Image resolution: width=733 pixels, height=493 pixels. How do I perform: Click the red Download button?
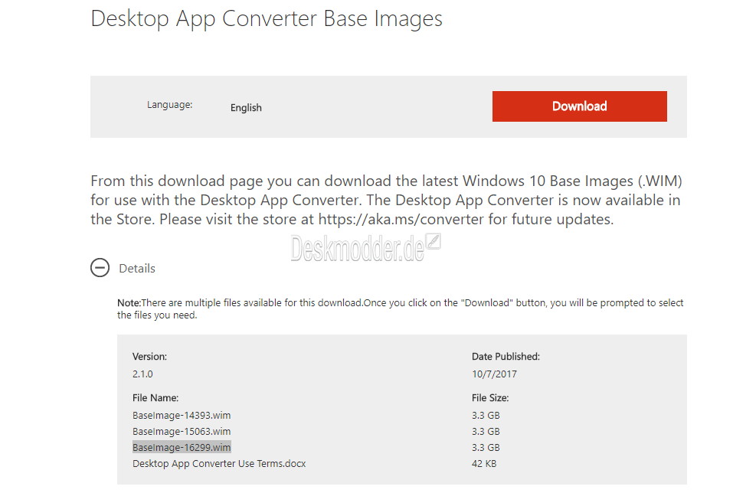(x=579, y=106)
